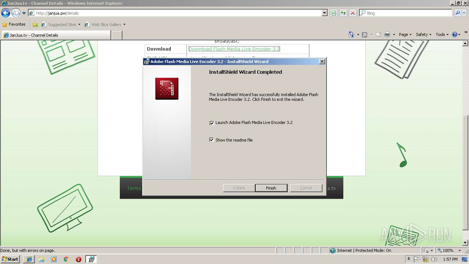Open a new blank tab

pos(117,35)
